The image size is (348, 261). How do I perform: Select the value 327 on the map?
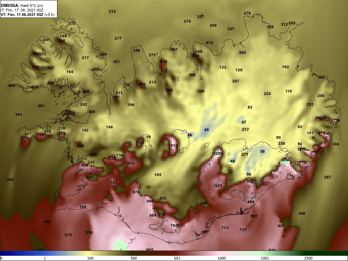point(200,17)
